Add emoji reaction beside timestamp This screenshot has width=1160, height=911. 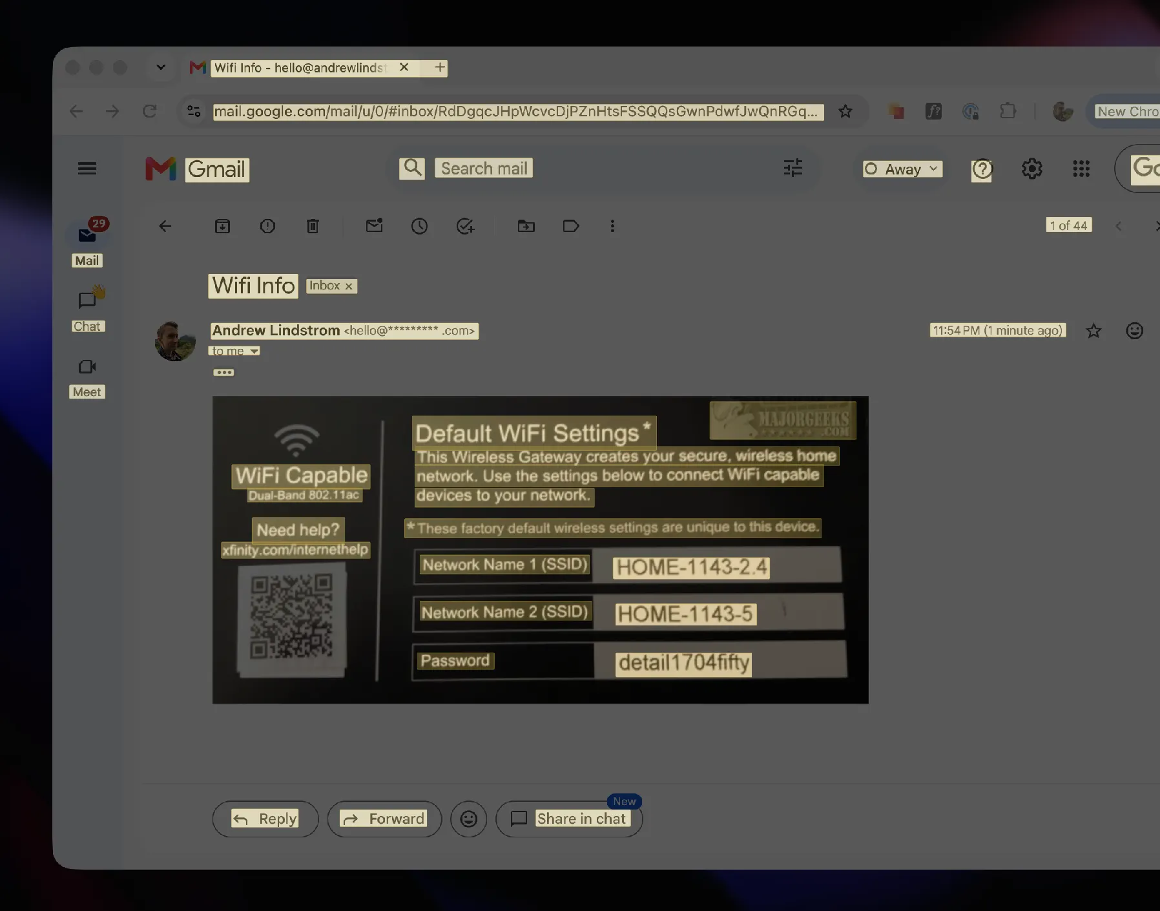click(x=1135, y=331)
